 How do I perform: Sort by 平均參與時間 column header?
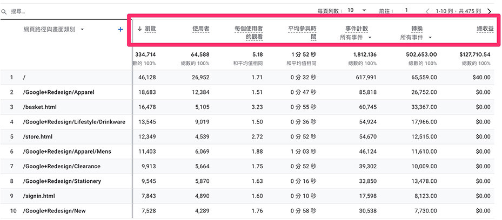[x=302, y=33]
